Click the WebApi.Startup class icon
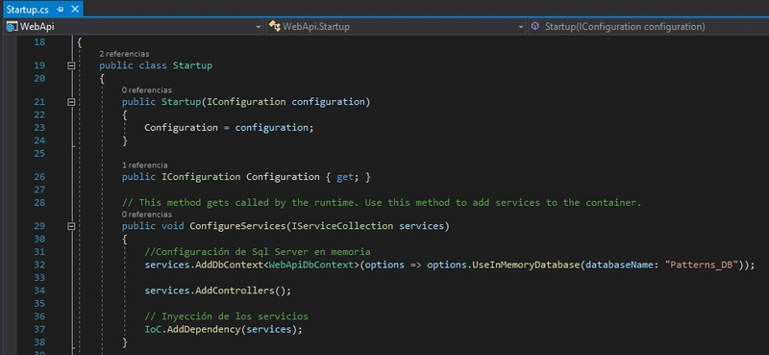The height and width of the screenshot is (355, 769). click(274, 27)
